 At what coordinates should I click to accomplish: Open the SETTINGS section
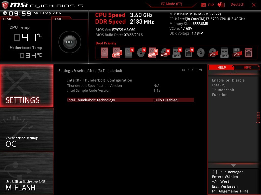coord(27,86)
